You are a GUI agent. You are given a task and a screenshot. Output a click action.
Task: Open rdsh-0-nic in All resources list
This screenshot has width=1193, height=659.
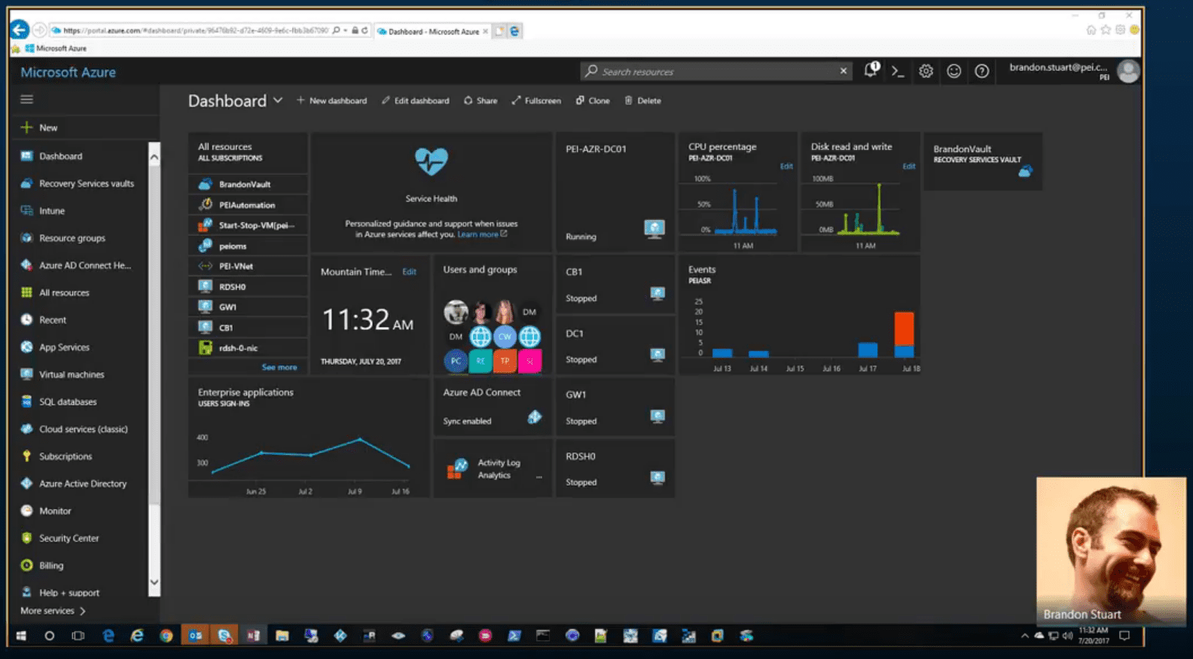[249, 348]
